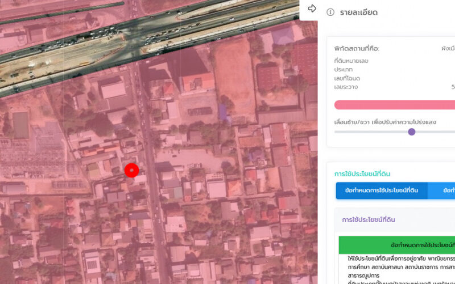Screen dimensions: 455x284
Task: Click the transparency slider track left of the knob
Action: click(370, 132)
